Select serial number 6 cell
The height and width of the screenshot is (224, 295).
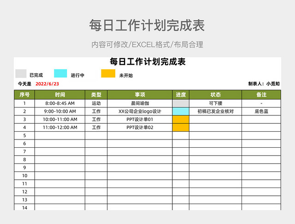coord(24,144)
